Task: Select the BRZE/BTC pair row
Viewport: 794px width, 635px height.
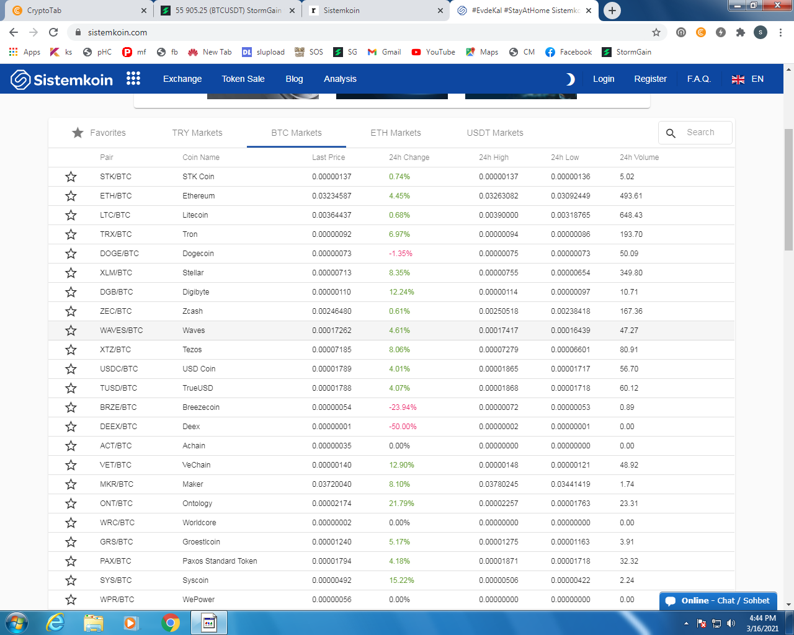Action: point(391,407)
